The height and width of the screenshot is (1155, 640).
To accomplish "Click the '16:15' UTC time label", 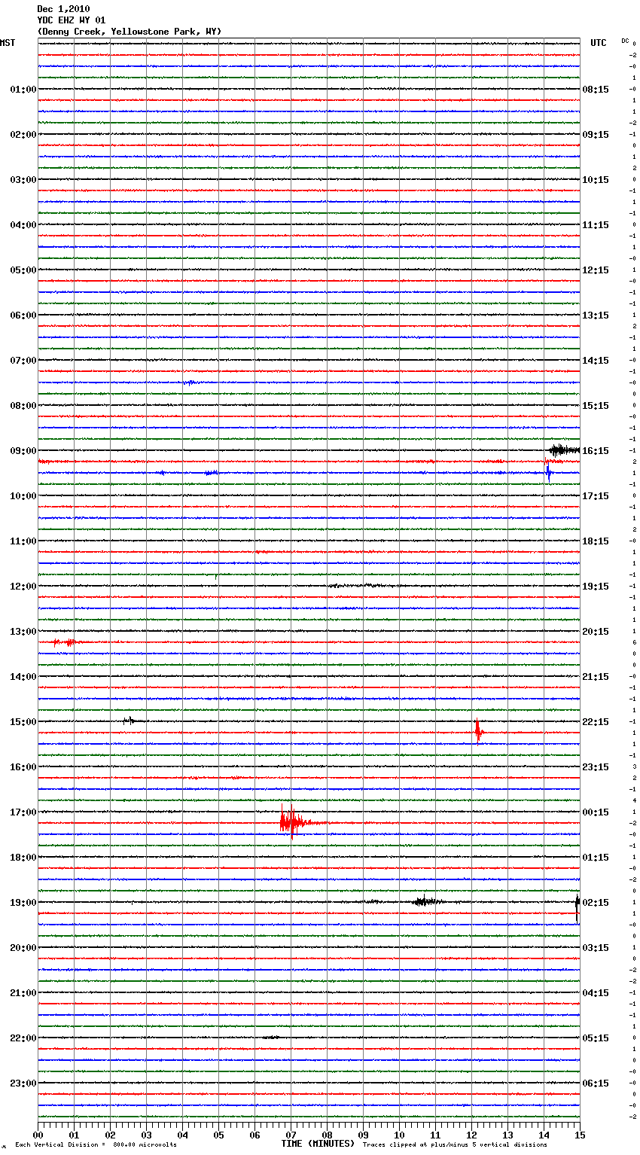I will pyautogui.click(x=596, y=451).
